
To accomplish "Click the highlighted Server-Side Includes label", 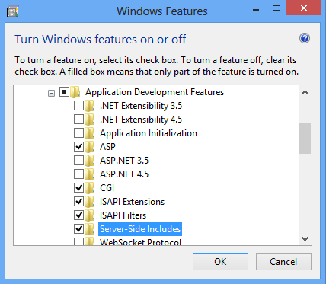I will pyautogui.click(x=140, y=229).
